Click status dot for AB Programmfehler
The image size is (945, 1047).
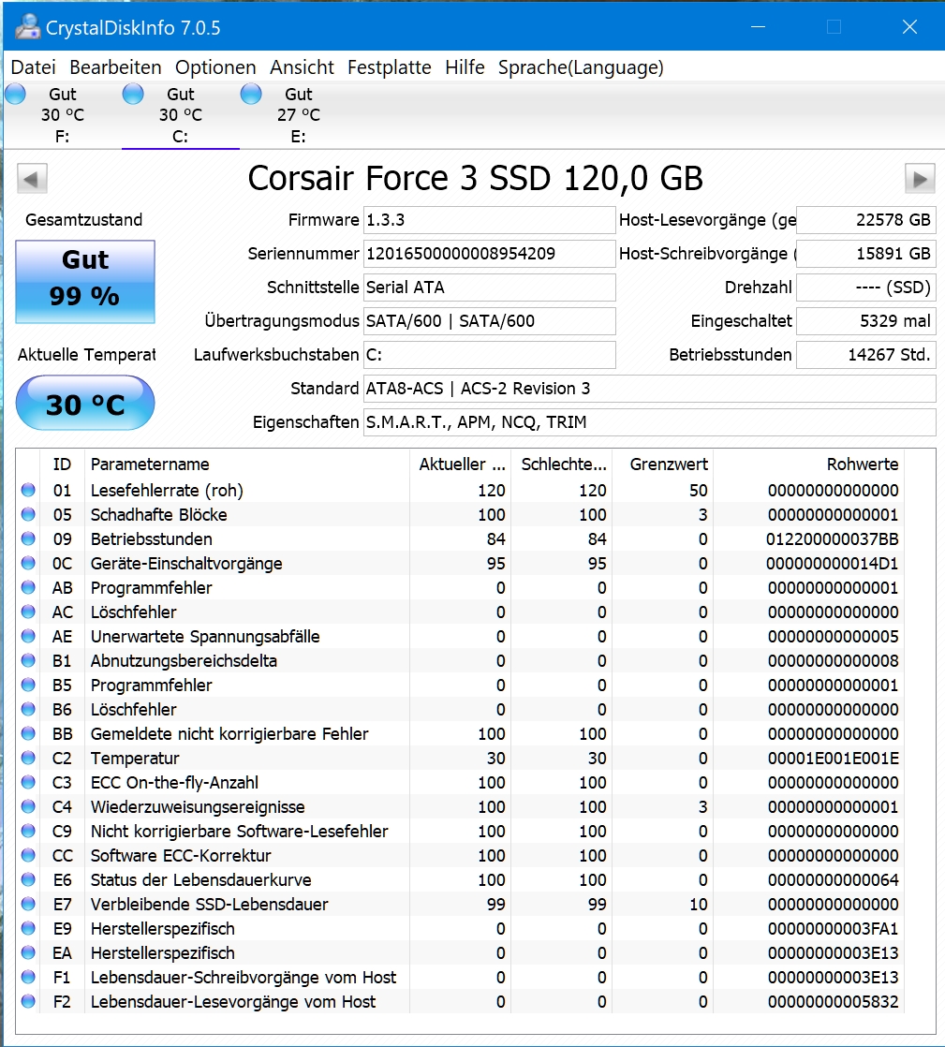(x=28, y=587)
